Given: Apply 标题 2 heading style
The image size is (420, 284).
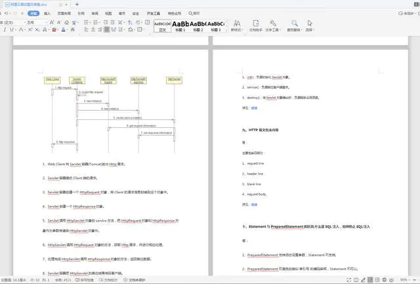Looking at the screenshot, I should [198, 26].
